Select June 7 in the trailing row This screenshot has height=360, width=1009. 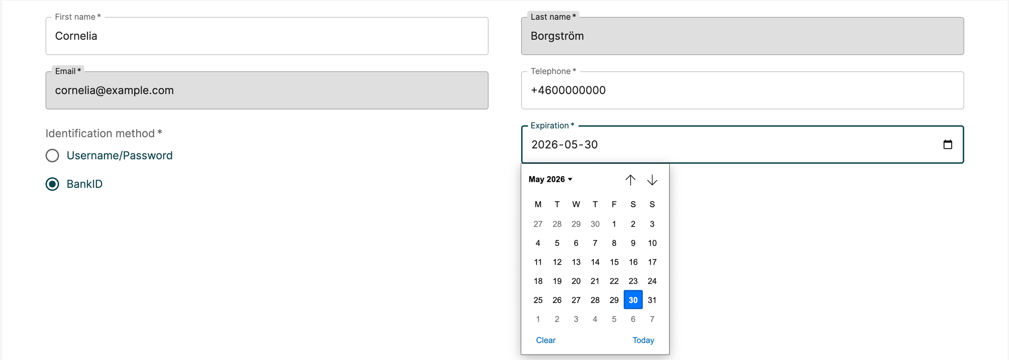[x=652, y=319]
